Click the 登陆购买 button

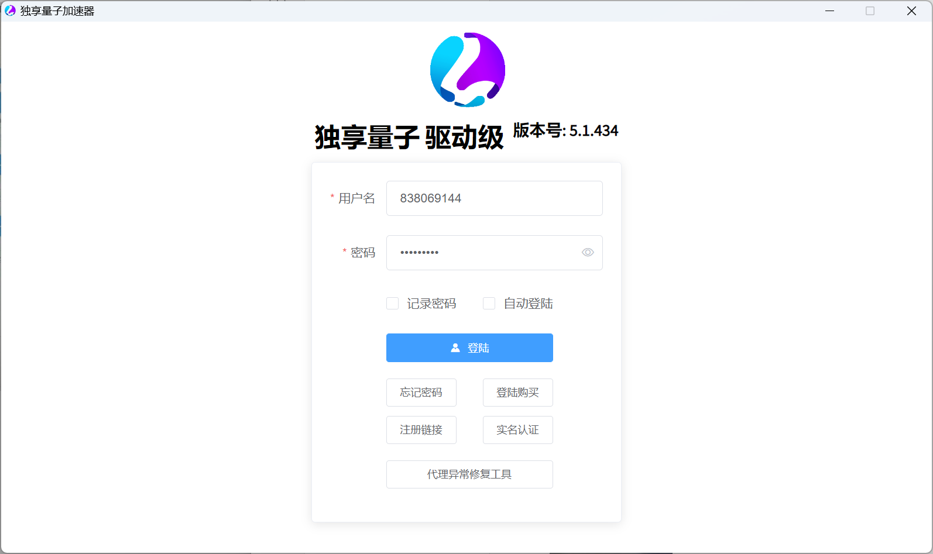point(518,393)
